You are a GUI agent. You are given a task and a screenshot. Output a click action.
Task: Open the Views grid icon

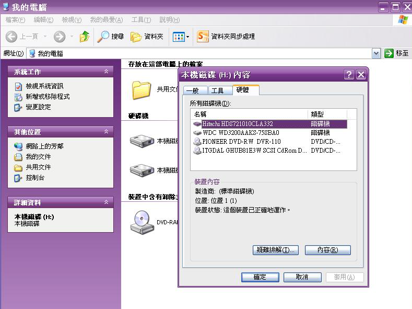pyautogui.click(x=179, y=37)
